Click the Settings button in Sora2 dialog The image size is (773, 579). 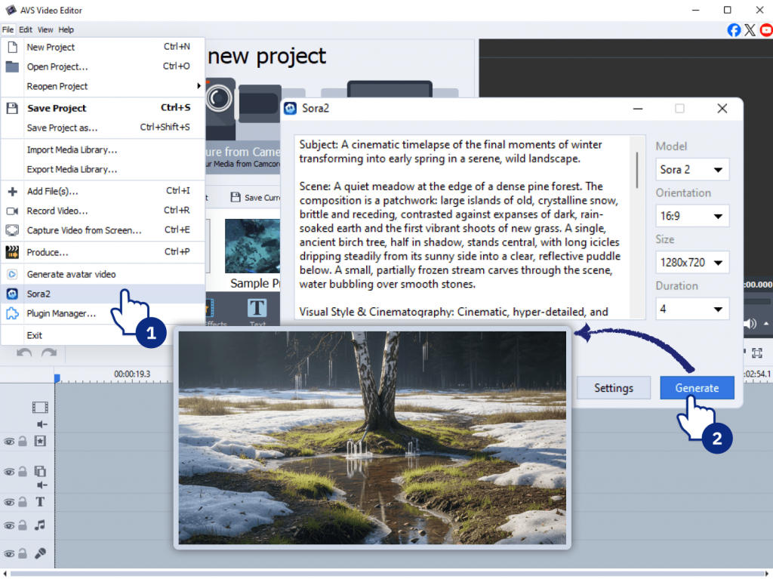(613, 388)
